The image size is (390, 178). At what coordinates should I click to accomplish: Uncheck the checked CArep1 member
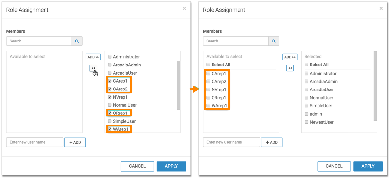pos(110,81)
